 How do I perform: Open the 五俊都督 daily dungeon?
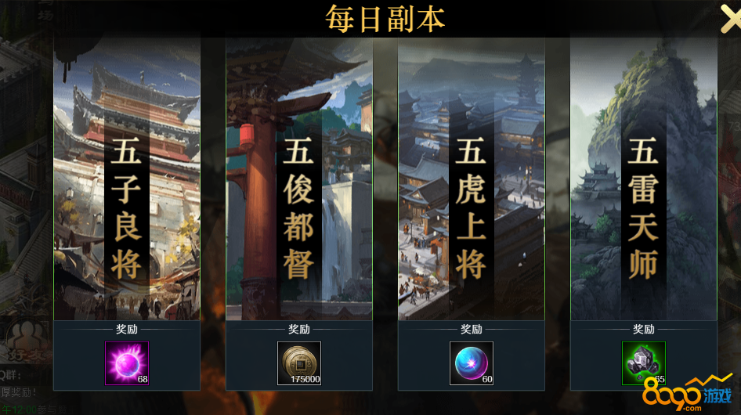[299, 179]
